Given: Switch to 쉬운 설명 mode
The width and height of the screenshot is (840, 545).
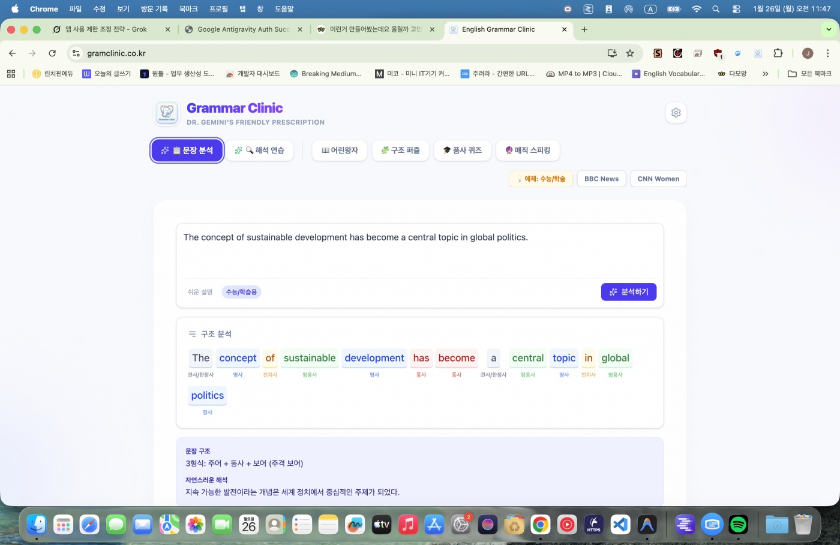Looking at the screenshot, I should click(x=200, y=292).
